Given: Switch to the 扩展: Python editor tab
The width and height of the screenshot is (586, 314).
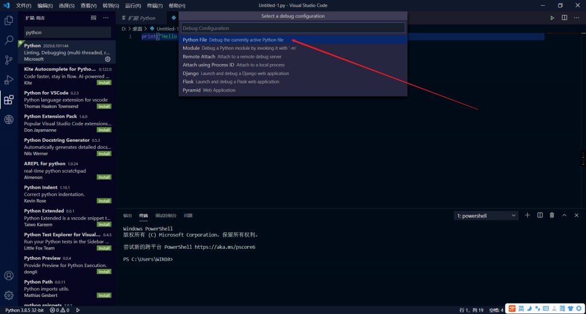Looking at the screenshot, I should click(142, 18).
